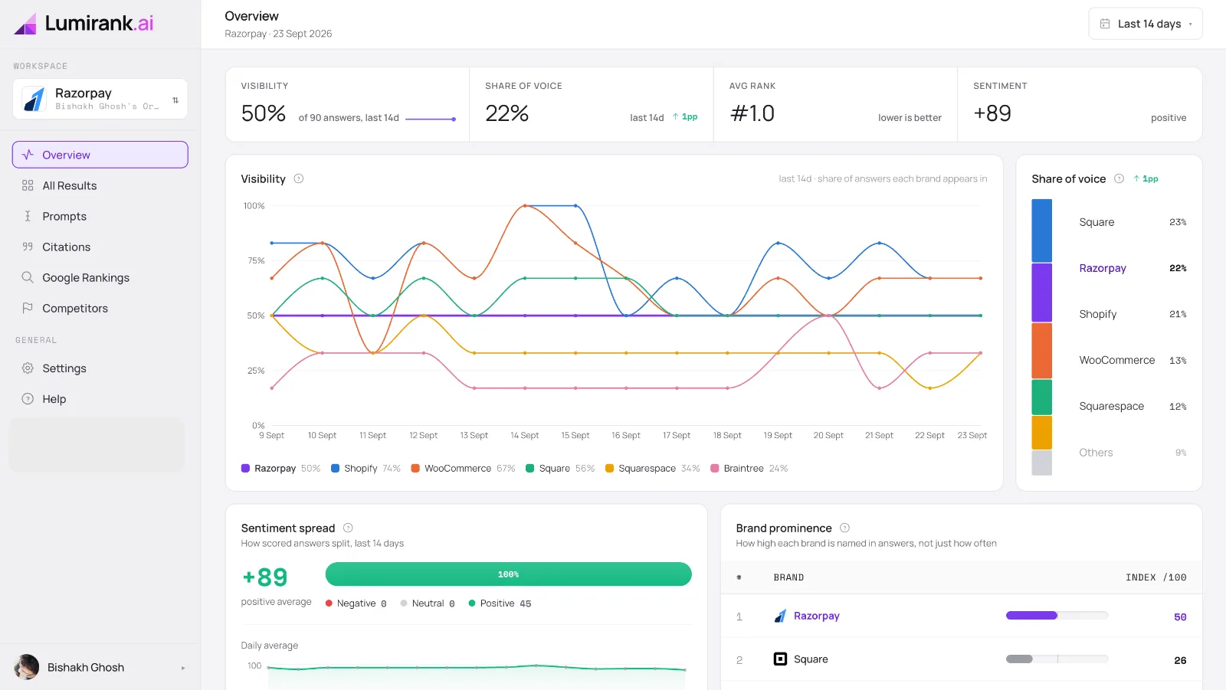Click the All Results grid icon
1226x690 pixels.
point(28,185)
